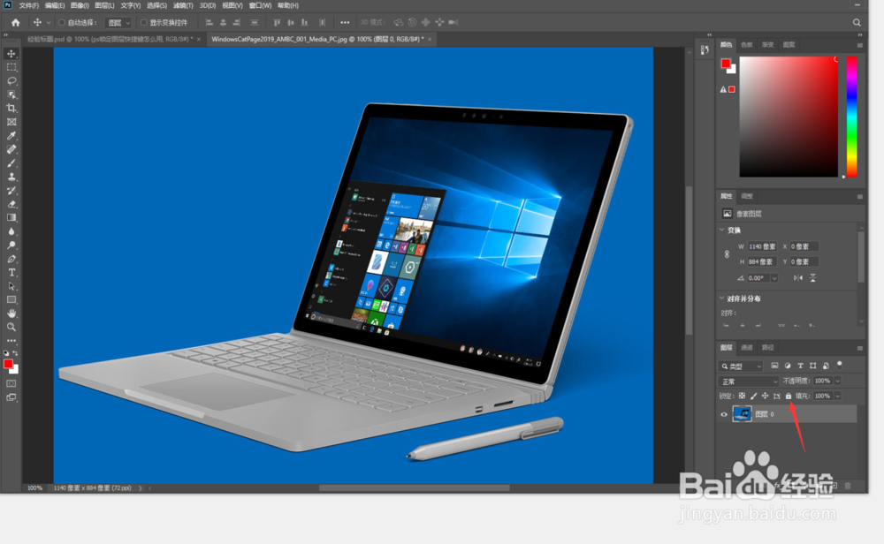Select the Eraser tool
The width and height of the screenshot is (884, 544).
click(11, 204)
